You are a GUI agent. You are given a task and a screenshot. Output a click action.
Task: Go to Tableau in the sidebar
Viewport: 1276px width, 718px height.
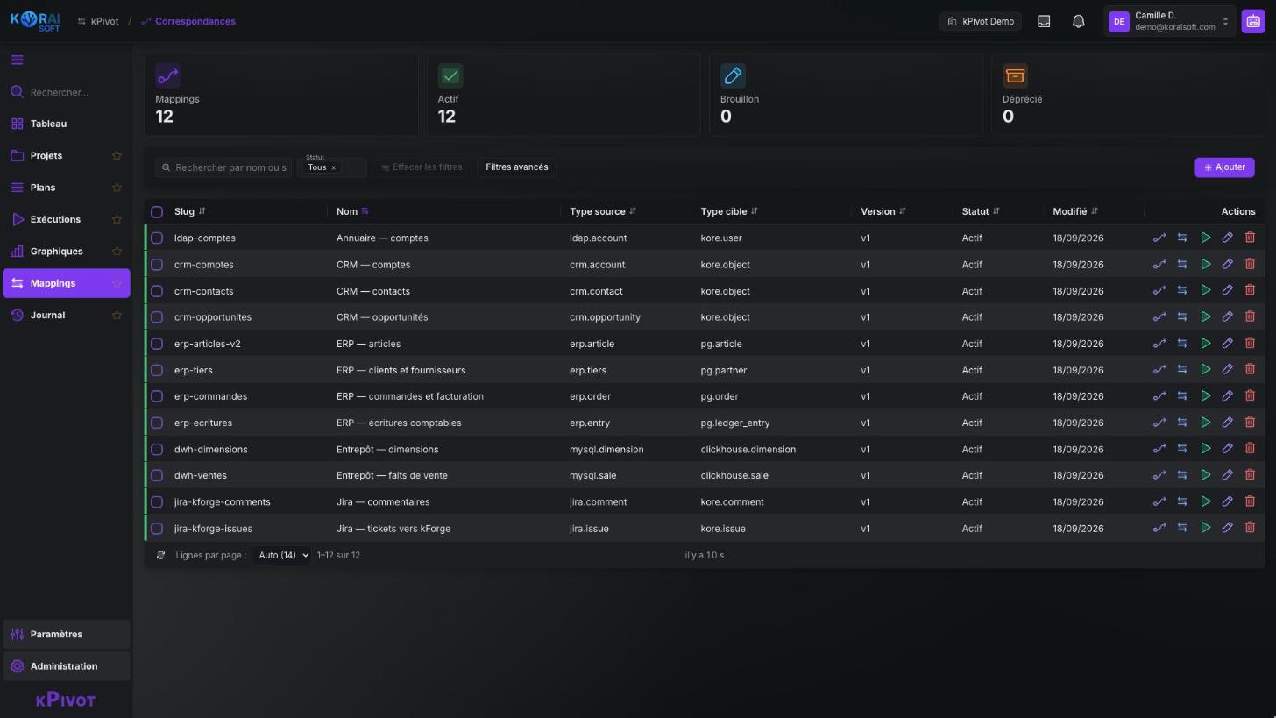pos(67,124)
